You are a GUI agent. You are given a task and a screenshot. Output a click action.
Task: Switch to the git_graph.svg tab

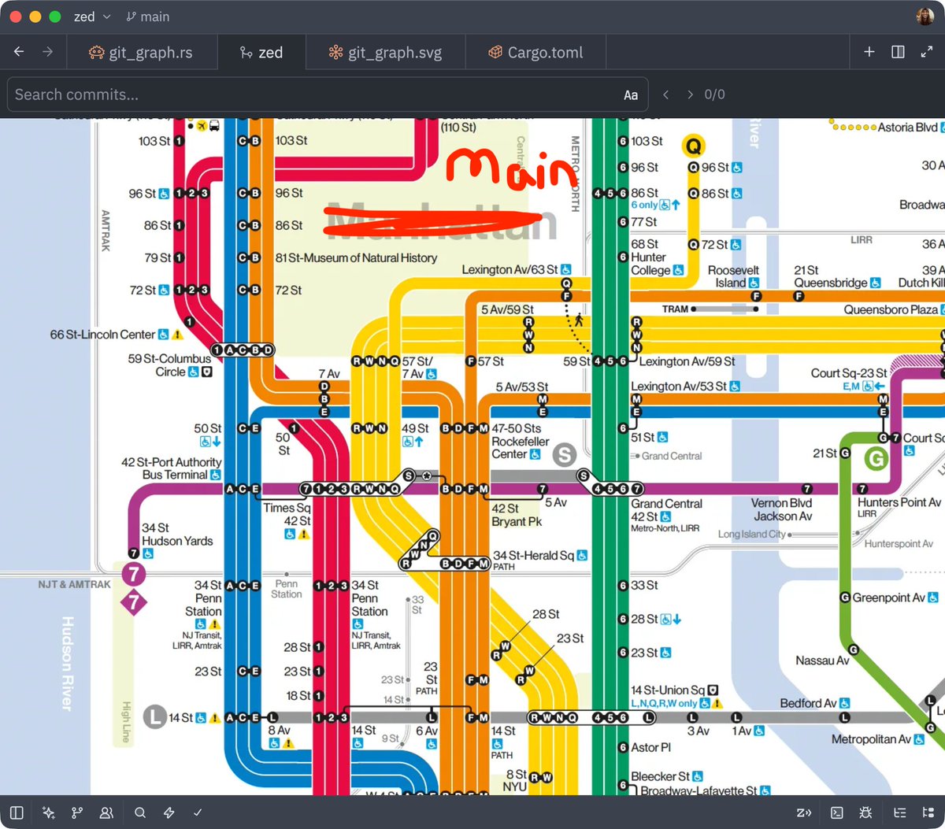tap(386, 52)
